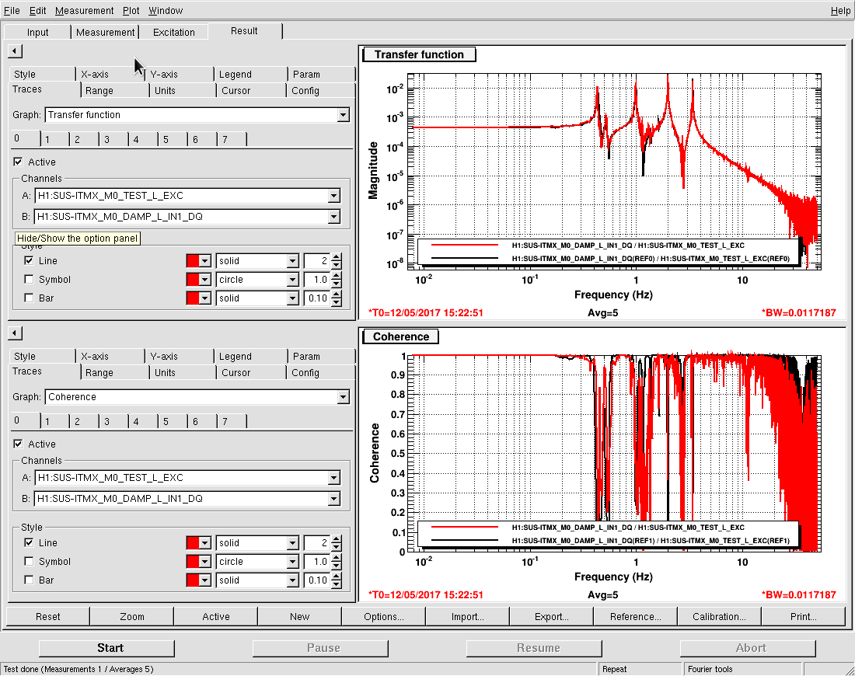855x676 pixels.
Task: Decrease upper Symbol size with spinner down arrow
Action: click(337, 284)
